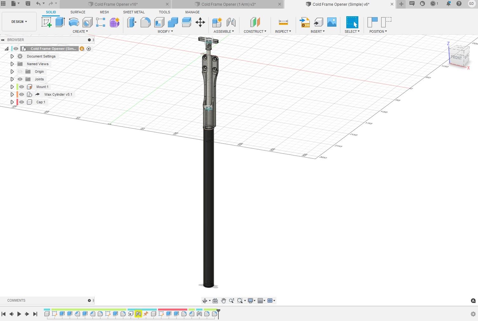Select the Offset Face tool
Viewport: 478px width, 321px height.
(186, 22)
